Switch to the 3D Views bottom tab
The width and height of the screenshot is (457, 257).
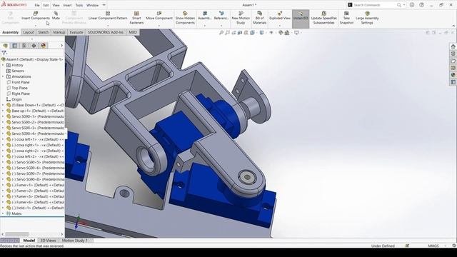pos(48,241)
